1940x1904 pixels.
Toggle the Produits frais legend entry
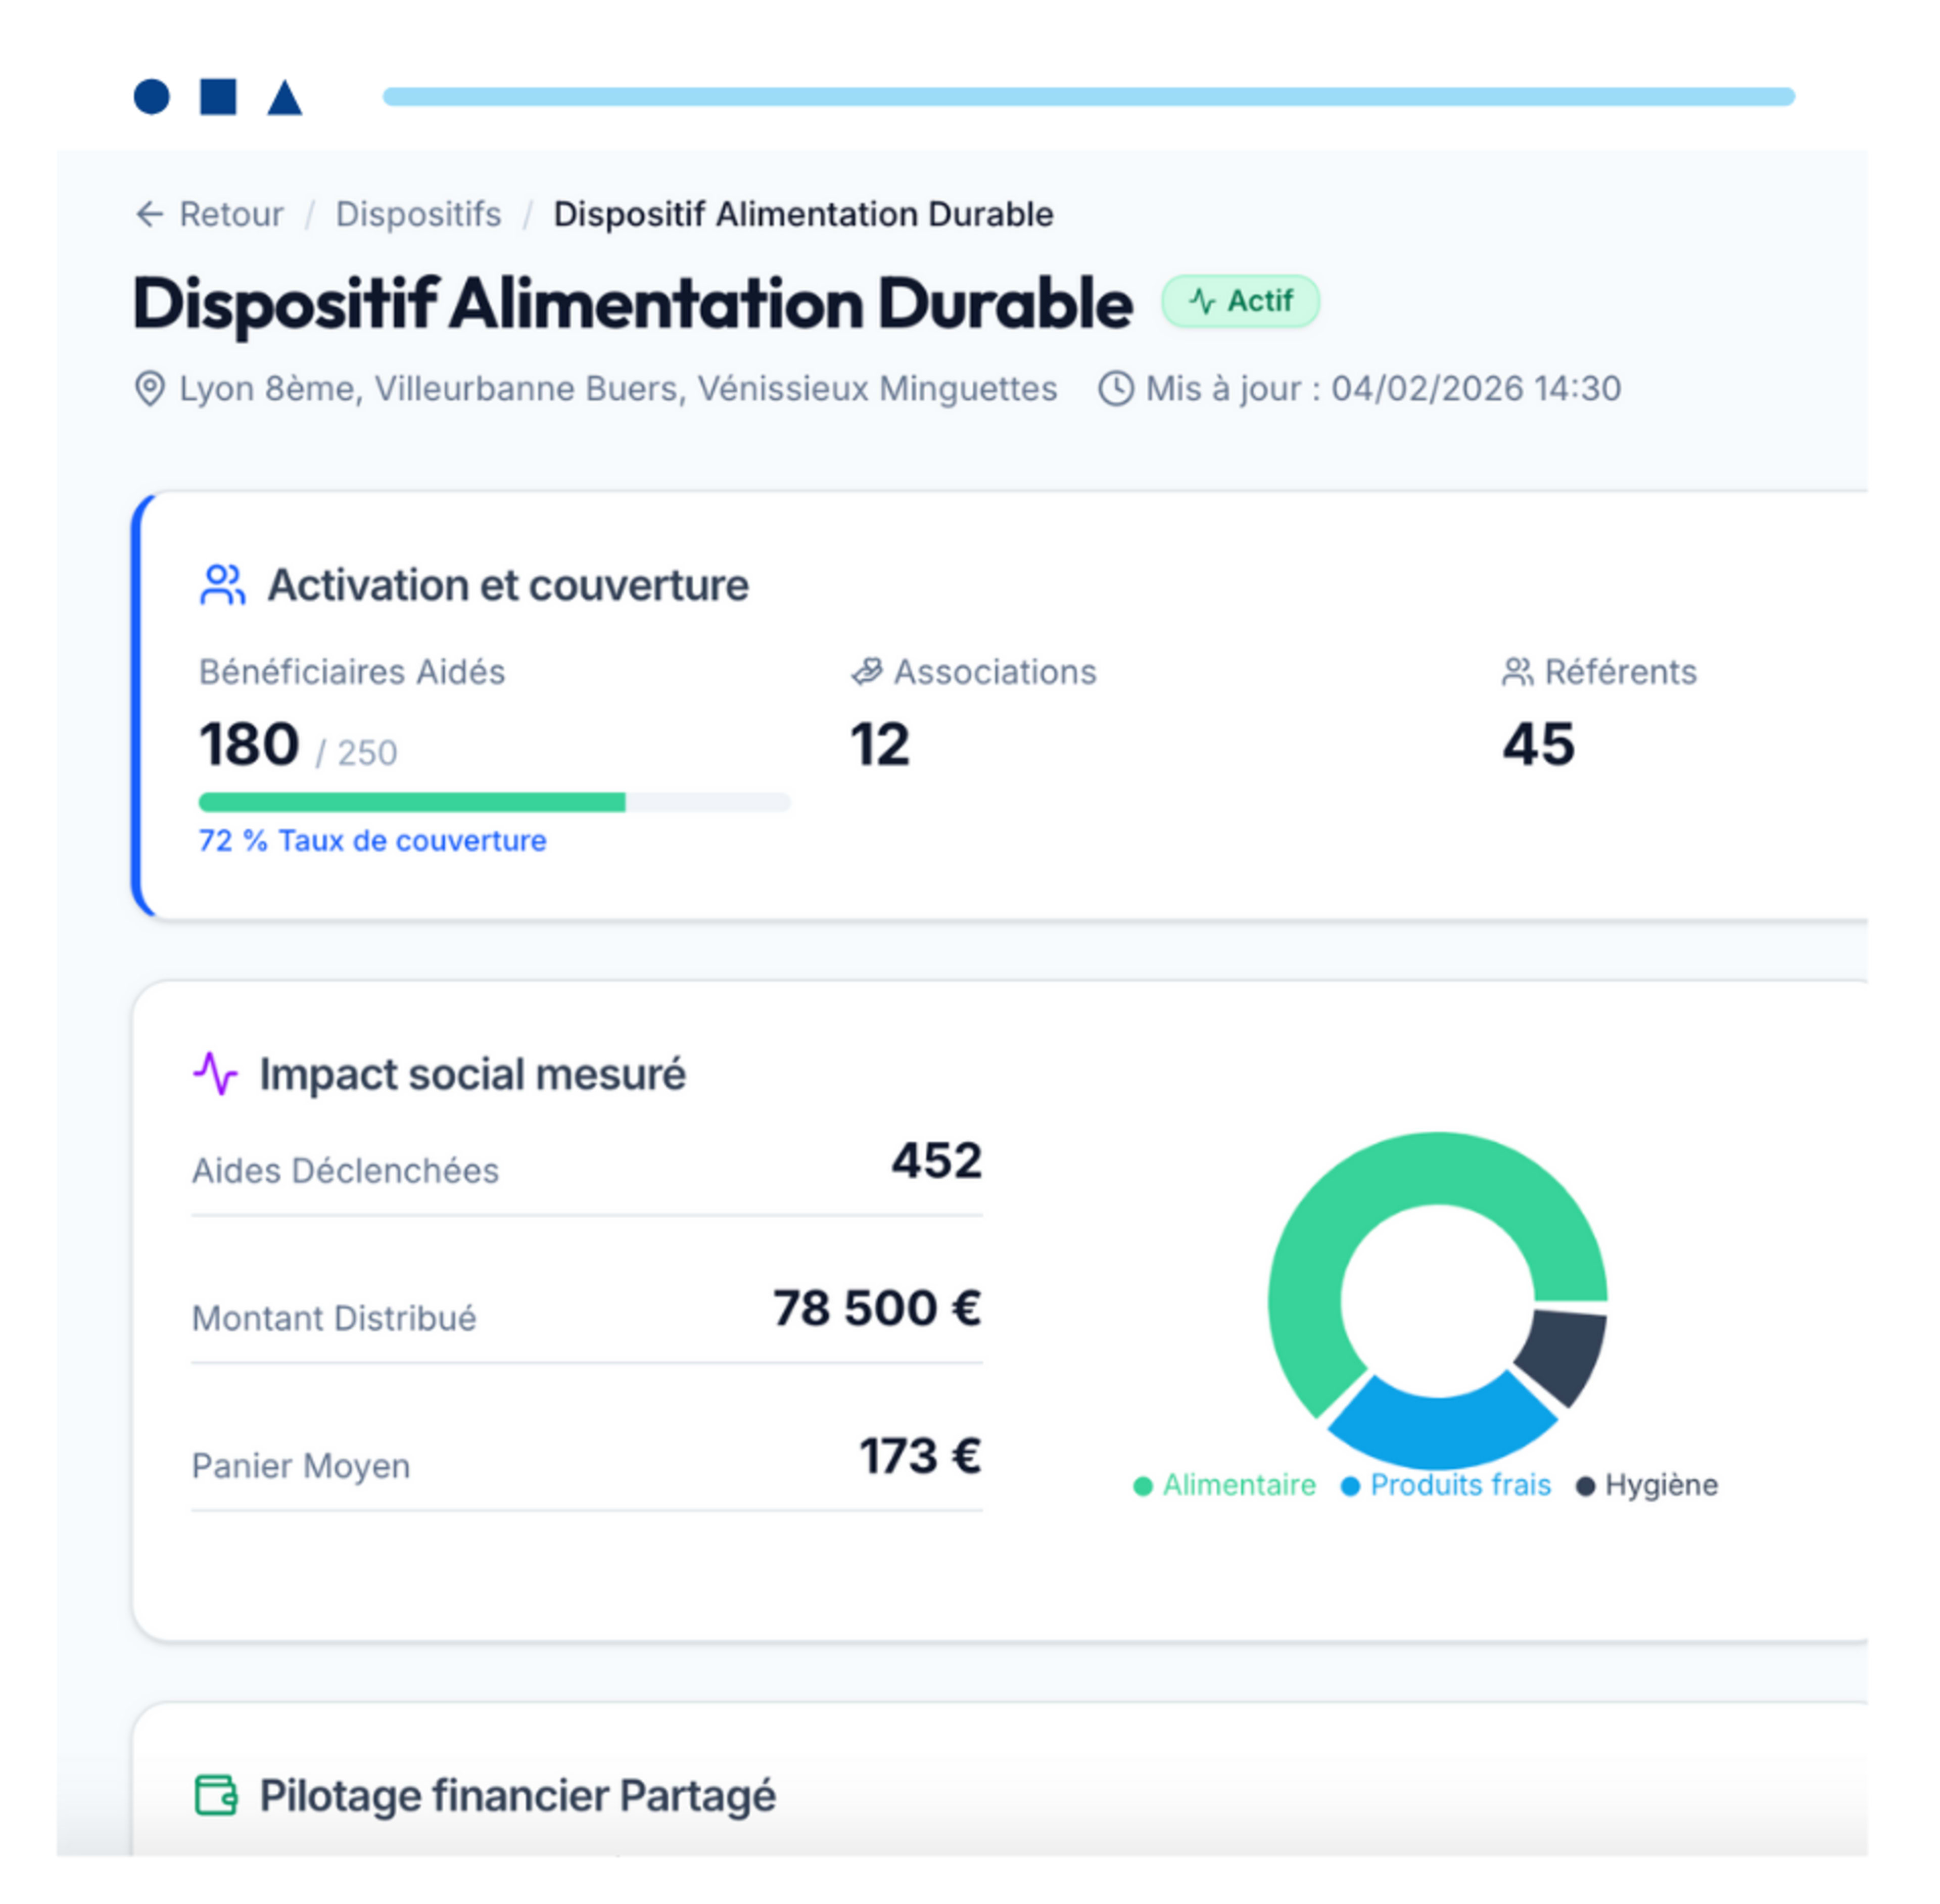point(1447,1486)
